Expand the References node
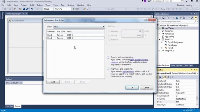The height and width of the screenshot is (112, 200). tap(159, 34)
